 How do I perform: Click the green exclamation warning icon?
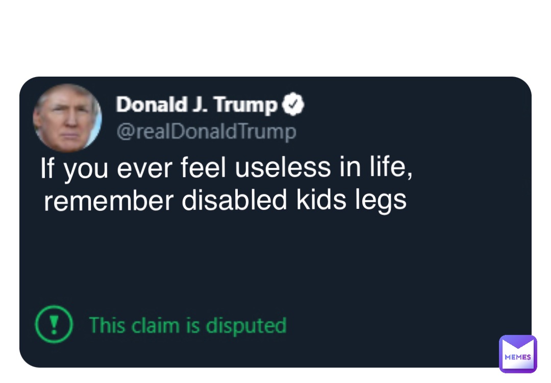[x=54, y=324]
